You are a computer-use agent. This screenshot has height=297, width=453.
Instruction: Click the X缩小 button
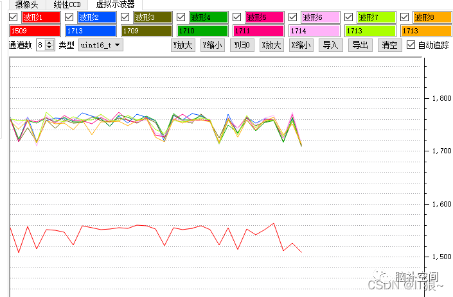[301, 46]
